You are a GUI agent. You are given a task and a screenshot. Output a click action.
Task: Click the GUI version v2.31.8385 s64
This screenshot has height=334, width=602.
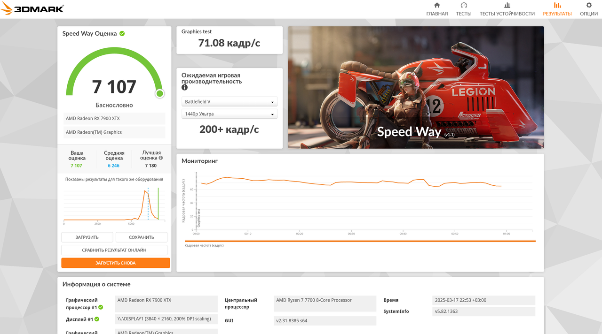point(325,321)
